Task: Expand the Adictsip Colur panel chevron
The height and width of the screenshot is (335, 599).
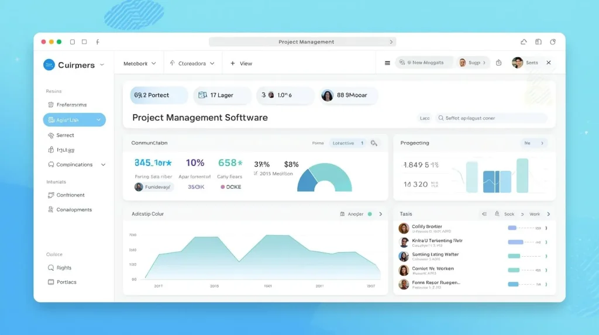Action: (380, 214)
